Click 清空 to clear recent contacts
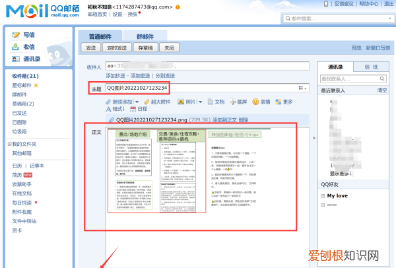396x268 pixels. (x=382, y=90)
